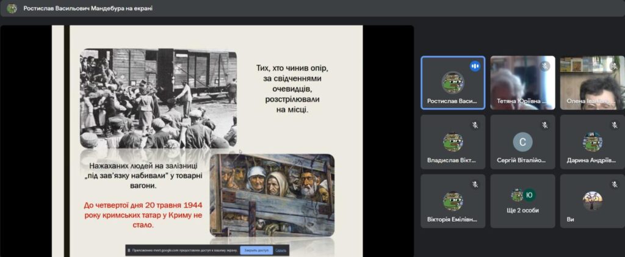Click the muted mic icon on Сергій's tile
This screenshot has height=257, width=625.
pyautogui.click(x=544, y=125)
